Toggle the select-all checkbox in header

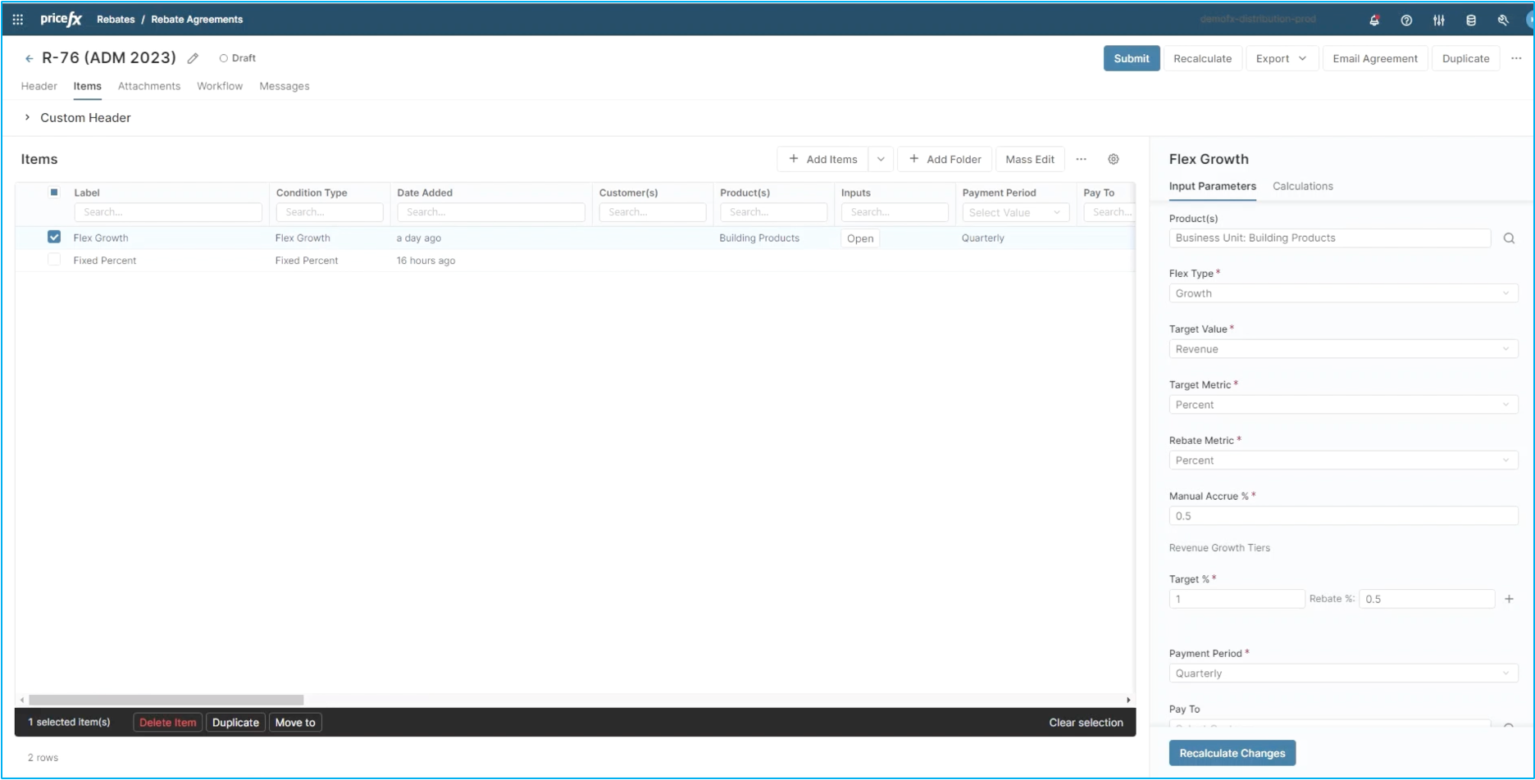pos(54,193)
